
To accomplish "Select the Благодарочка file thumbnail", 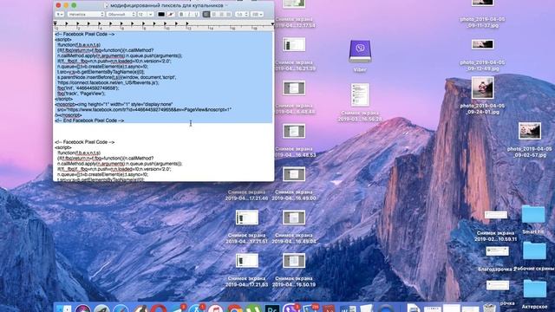I will tap(497, 251).
